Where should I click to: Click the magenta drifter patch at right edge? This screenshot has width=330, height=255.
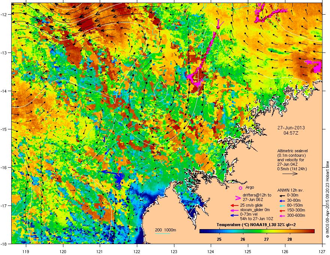coord(314,66)
